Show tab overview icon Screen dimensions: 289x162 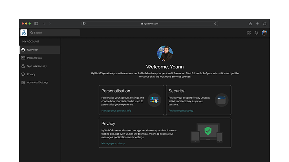264,23
